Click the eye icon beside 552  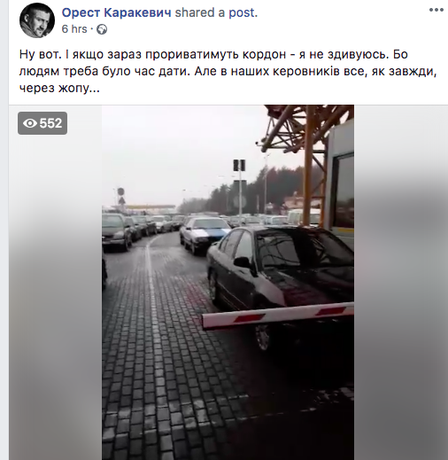pos(30,123)
